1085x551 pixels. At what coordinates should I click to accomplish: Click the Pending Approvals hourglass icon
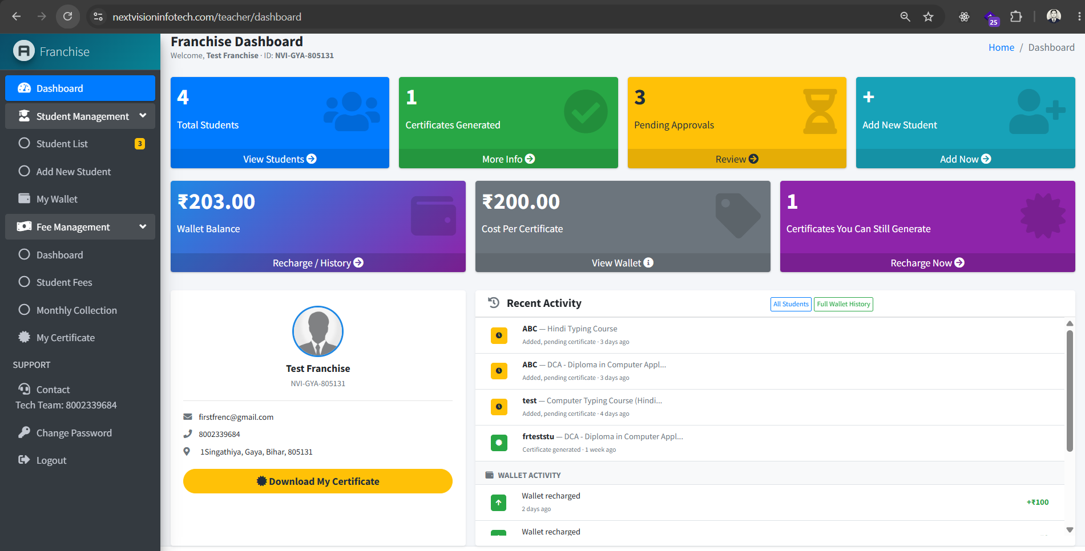click(x=820, y=111)
